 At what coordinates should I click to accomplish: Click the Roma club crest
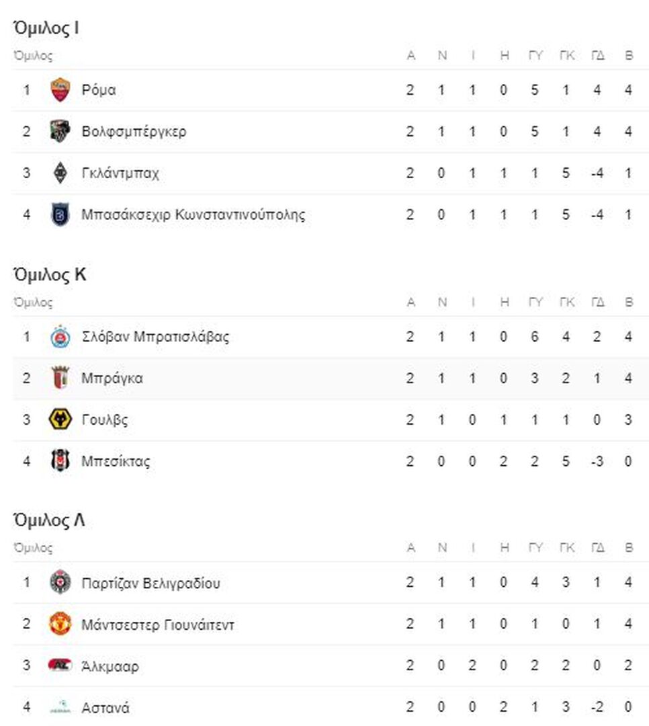click(x=60, y=90)
